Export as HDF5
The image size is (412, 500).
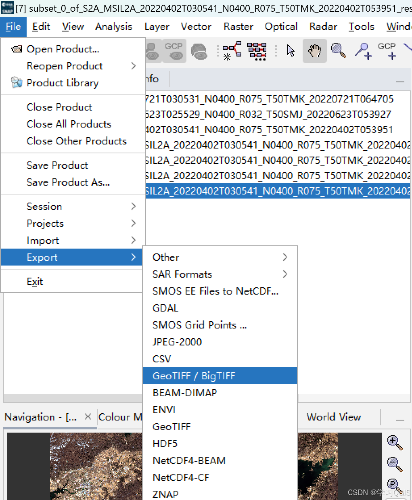220,444
